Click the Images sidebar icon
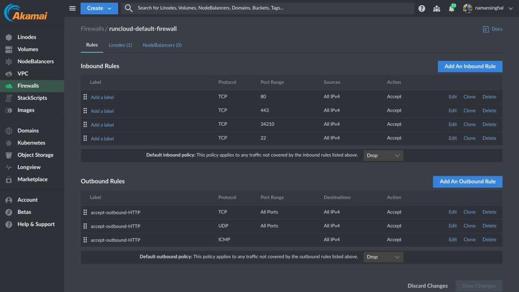This screenshot has height=292, width=519. (9, 110)
